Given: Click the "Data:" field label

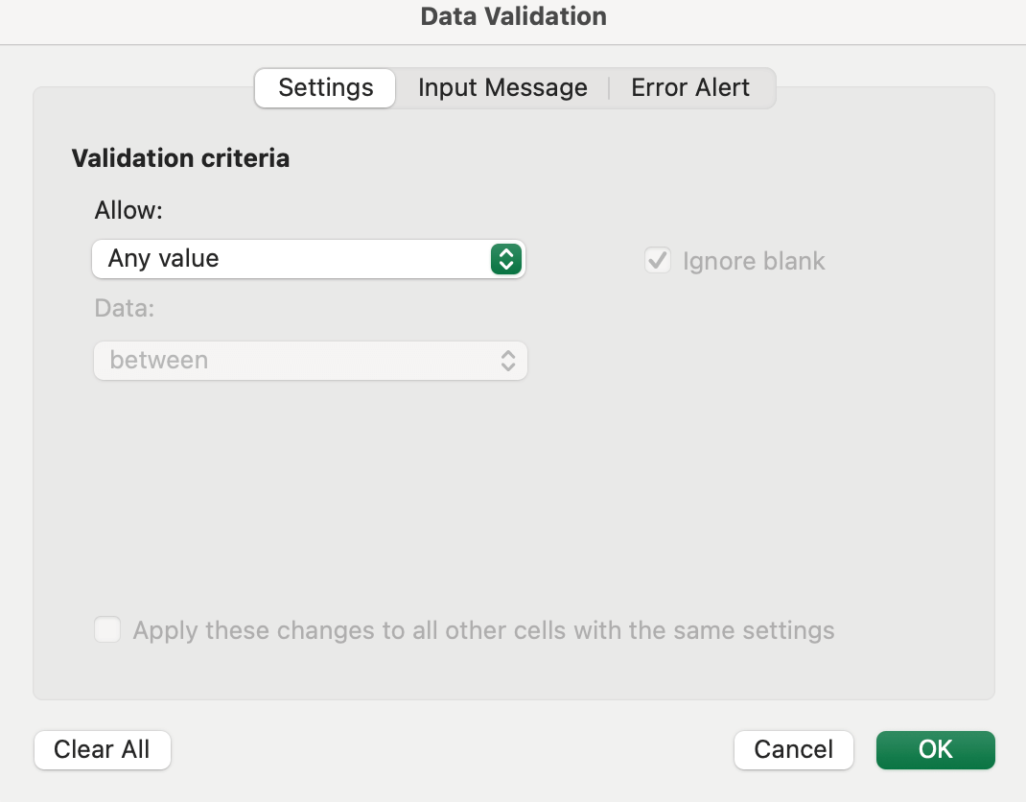Looking at the screenshot, I should click(x=125, y=309).
